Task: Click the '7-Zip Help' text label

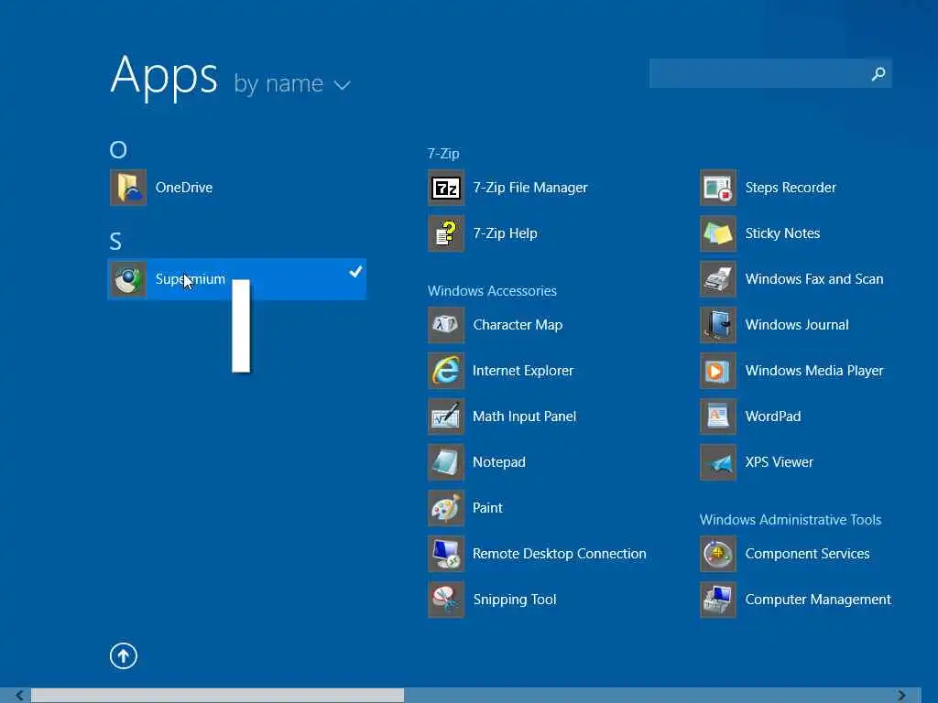Action: 505,233
